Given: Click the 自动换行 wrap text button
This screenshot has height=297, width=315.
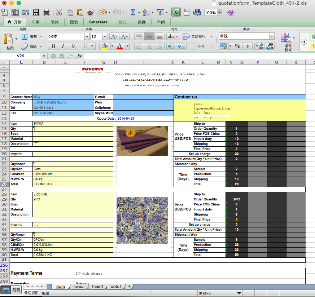Looking at the screenshot, I should [195, 36].
